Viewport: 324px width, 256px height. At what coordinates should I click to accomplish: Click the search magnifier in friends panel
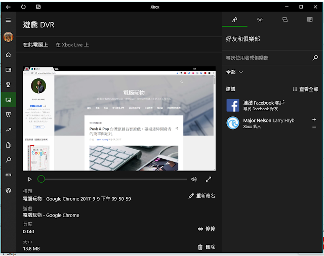click(x=315, y=58)
